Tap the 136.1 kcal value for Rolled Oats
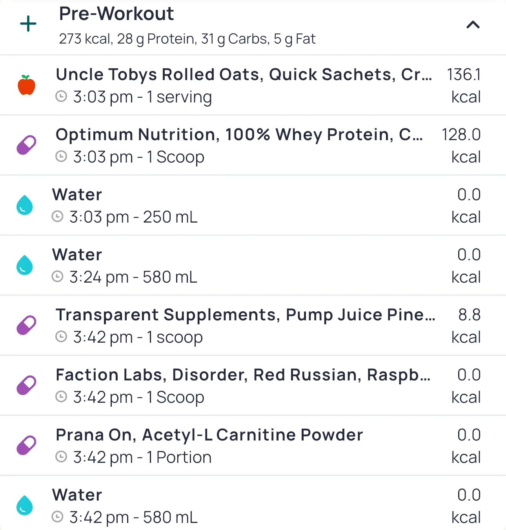 click(x=464, y=85)
